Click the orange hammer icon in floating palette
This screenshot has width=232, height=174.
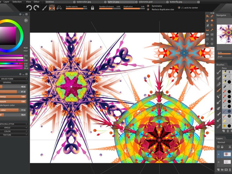(212, 30)
